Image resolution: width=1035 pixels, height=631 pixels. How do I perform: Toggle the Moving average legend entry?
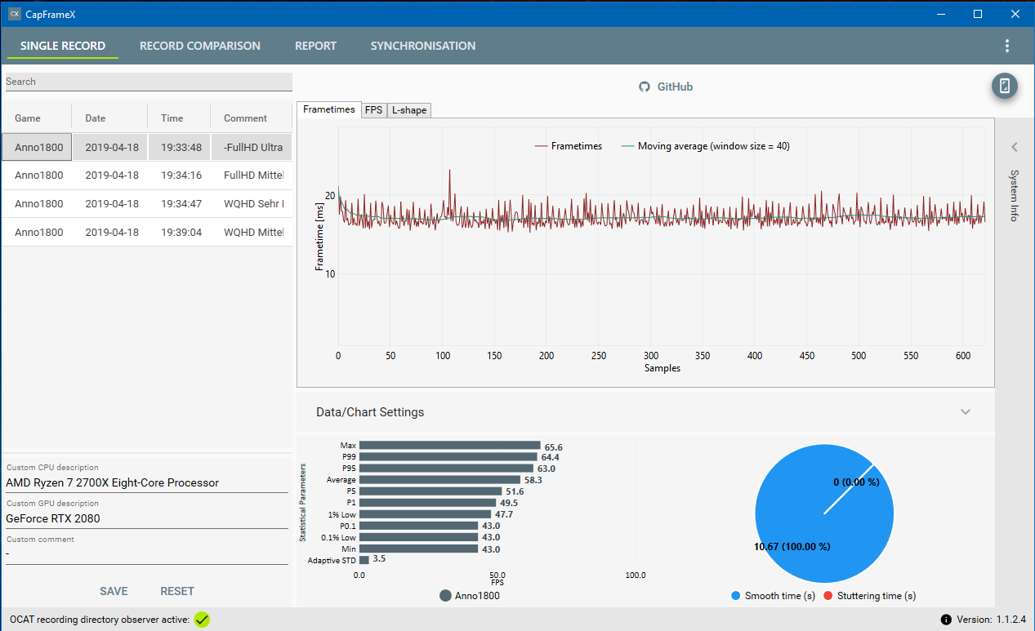(706, 146)
